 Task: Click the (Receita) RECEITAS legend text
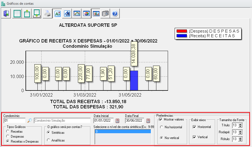pos(212,36)
